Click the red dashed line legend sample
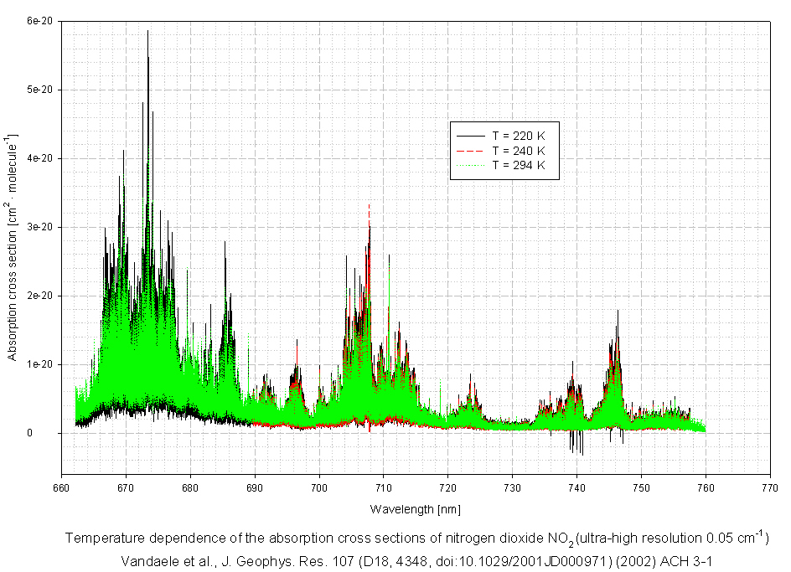 click(x=470, y=150)
